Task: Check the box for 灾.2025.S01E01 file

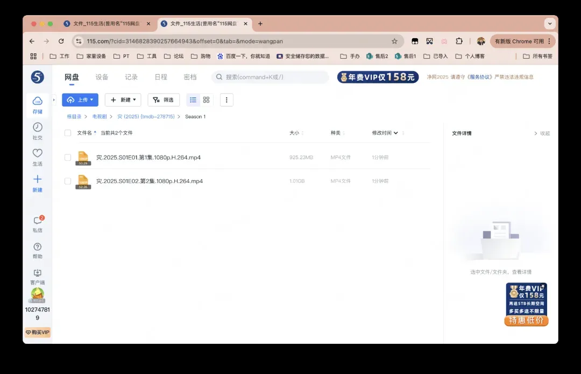Action: (68, 158)
